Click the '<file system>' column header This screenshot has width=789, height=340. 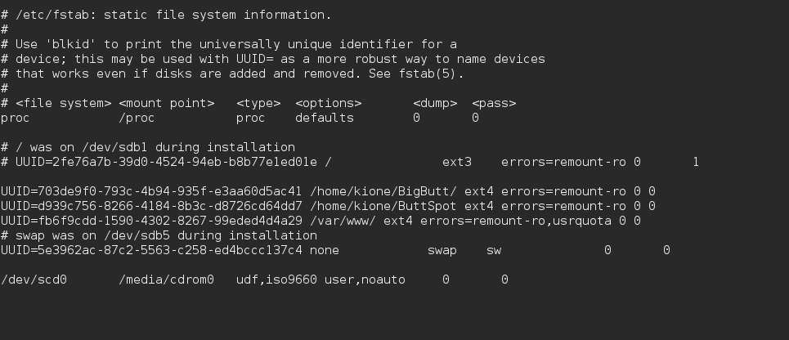[63, 103]
